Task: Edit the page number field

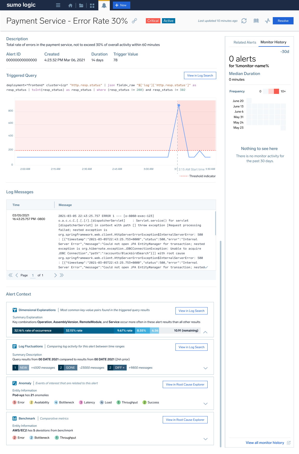Action: coord(33,276)
